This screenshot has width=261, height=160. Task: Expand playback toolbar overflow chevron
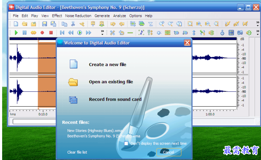tap(102, 33)
